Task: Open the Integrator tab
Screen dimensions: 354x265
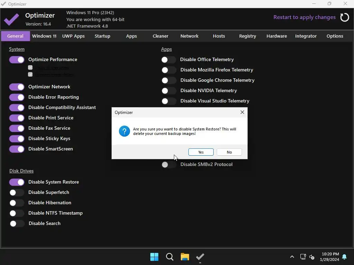Action: pyautogui.click(x=306, y=36)
